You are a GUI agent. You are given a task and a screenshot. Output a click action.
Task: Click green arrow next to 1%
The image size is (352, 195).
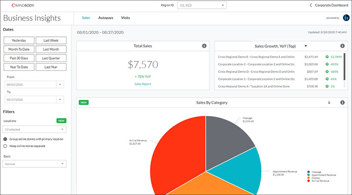327,86
